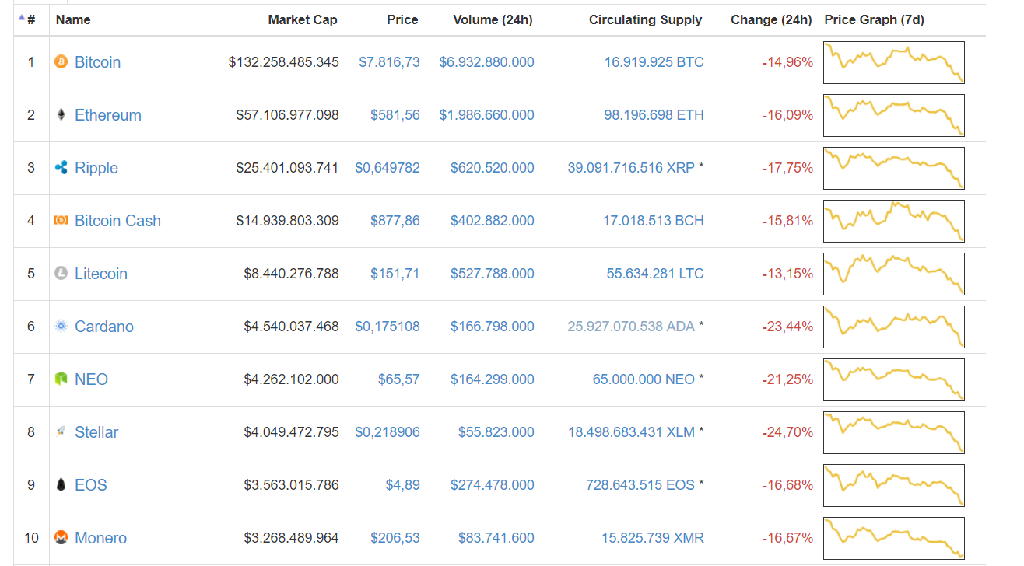This screenshot has width=1024, height=566.
Task: Open Cardano 7-day price graph
Action: pos(894,327)
